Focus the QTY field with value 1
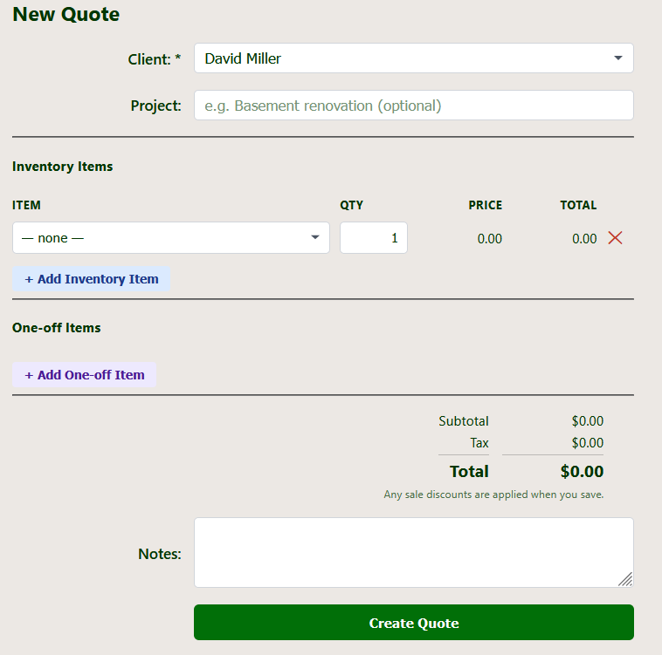662x655 pixels. [x=374, y=238]
